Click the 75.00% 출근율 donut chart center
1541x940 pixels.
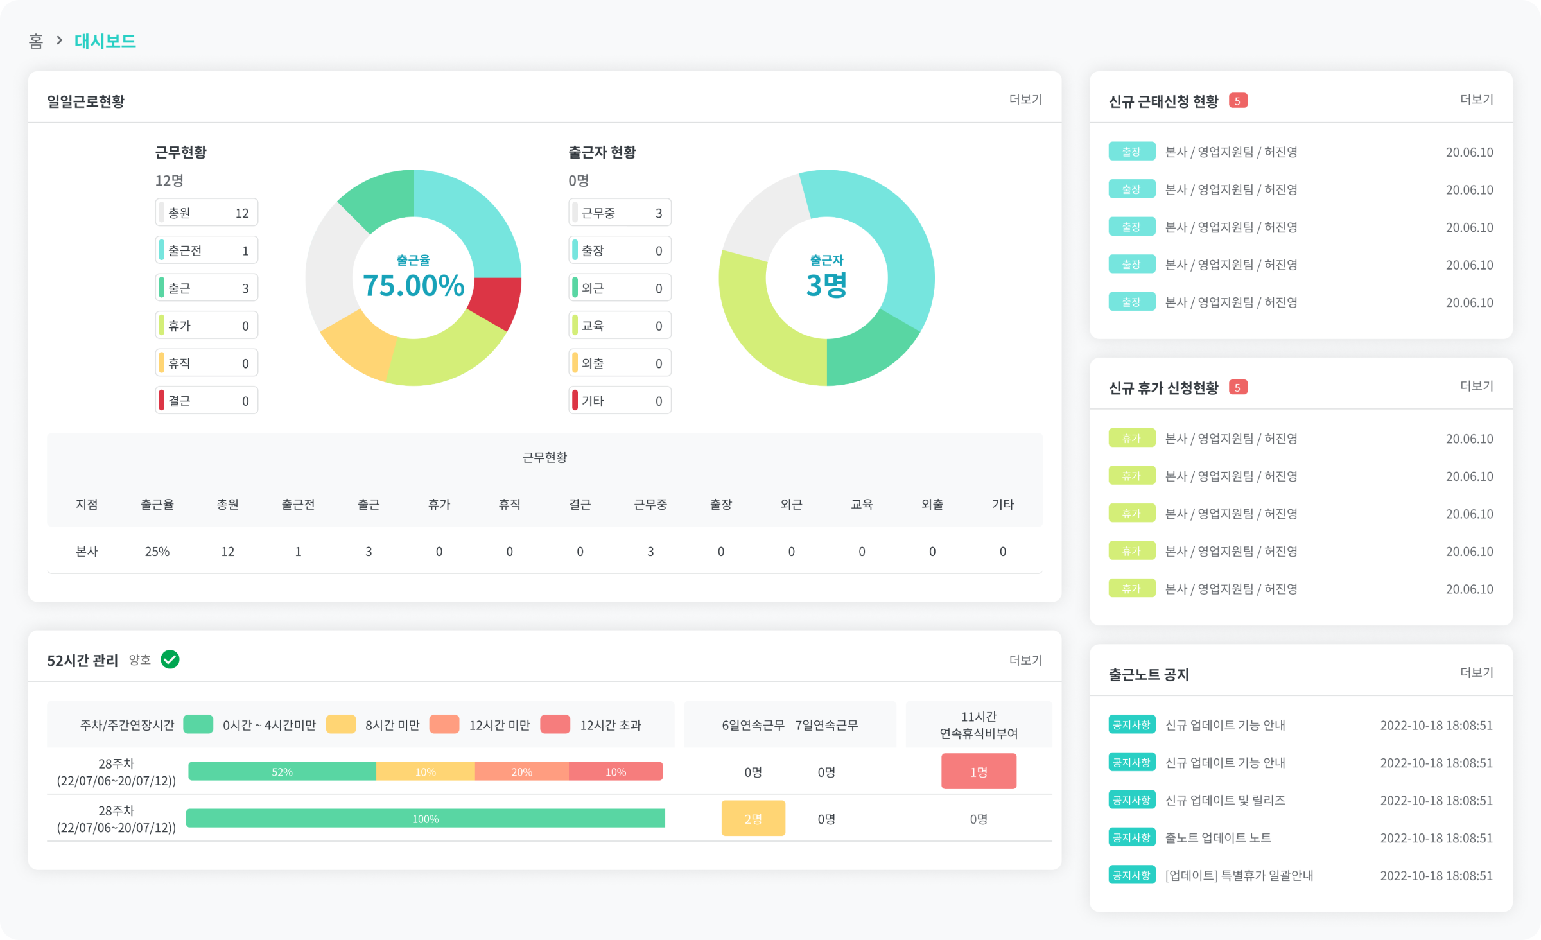414,278
